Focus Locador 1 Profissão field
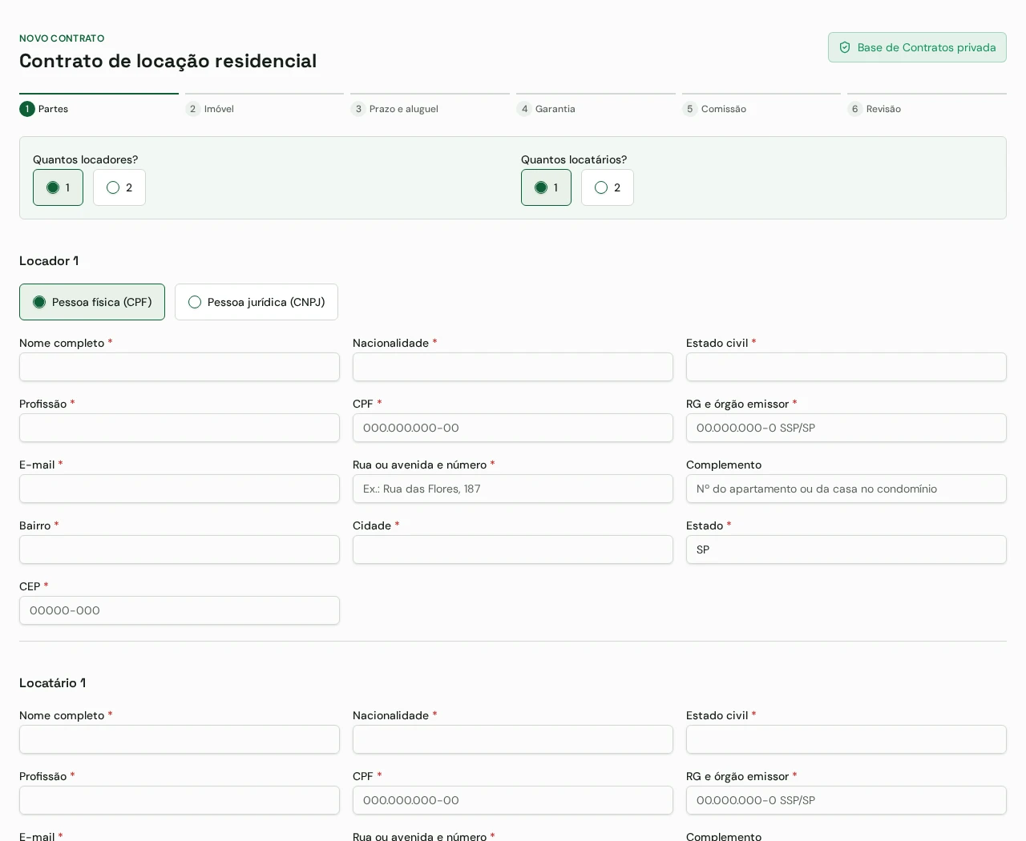1026x841 pixels. pos(180,428)
